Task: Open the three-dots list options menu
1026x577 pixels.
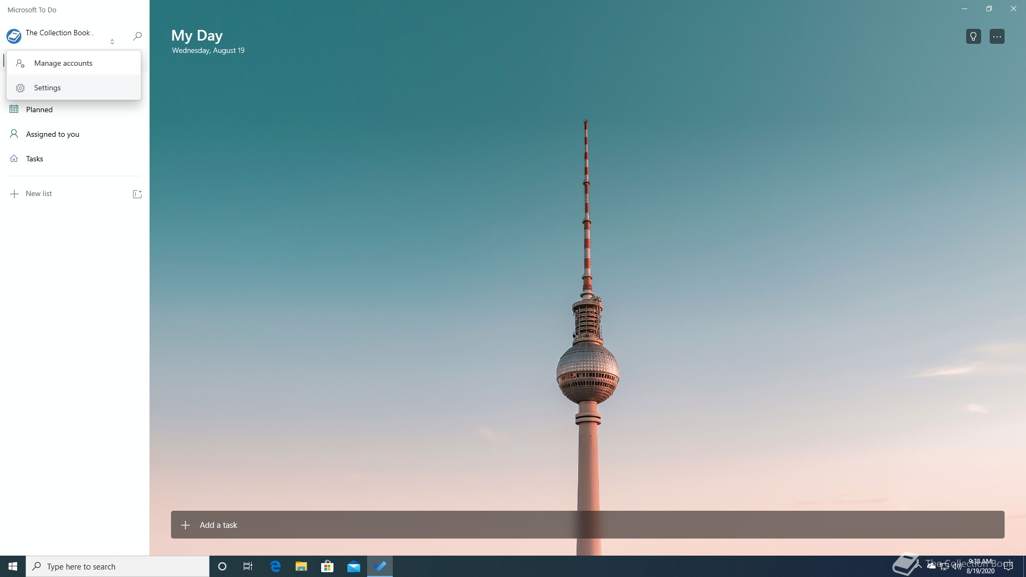Action: tap(997, 36)
